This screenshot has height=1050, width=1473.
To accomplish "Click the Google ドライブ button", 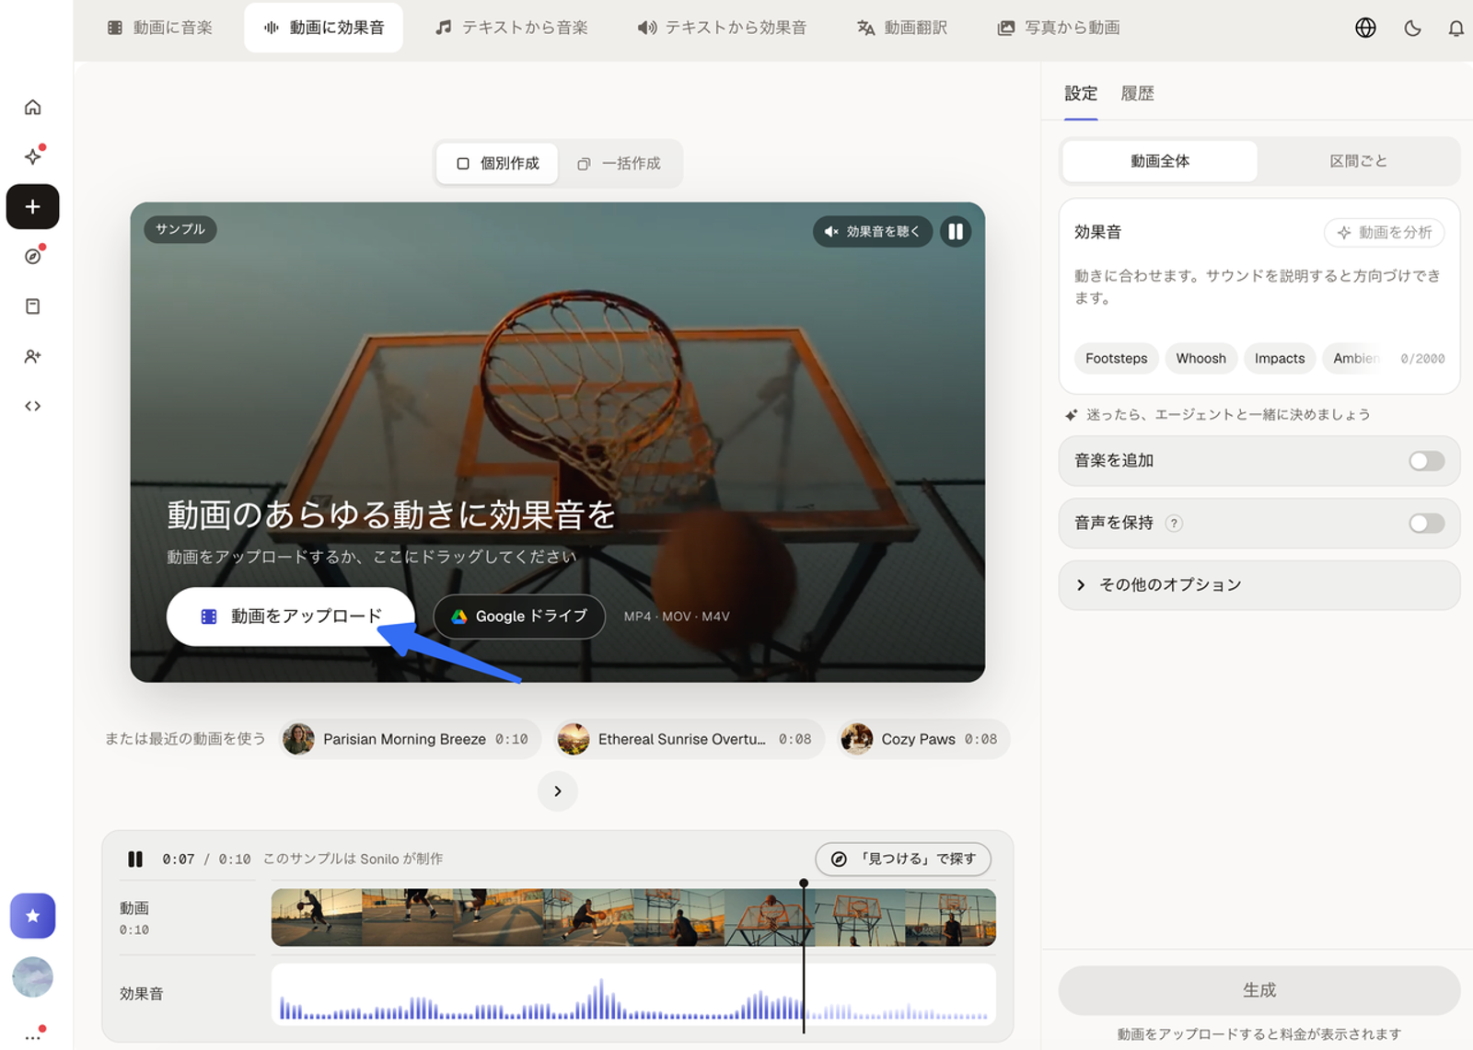I will pos(519,617).
